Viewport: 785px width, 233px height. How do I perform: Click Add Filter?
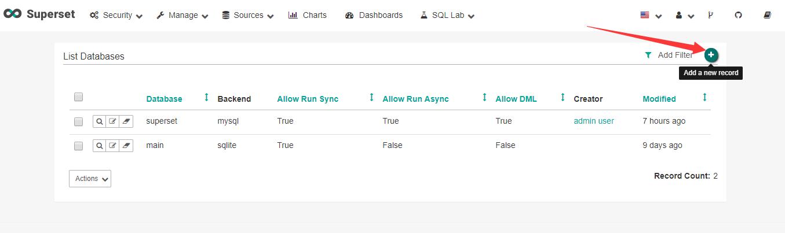click(x=669, y=56)
